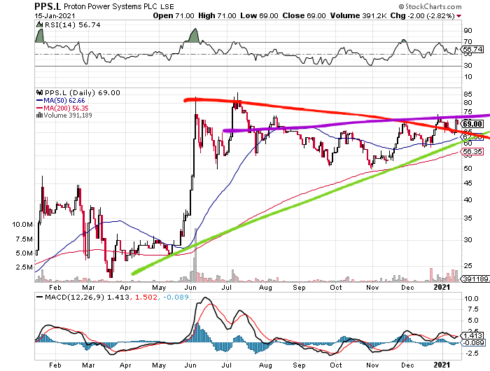Click the Open 71.00 value
490x371 pixels.
pos(174,15)
